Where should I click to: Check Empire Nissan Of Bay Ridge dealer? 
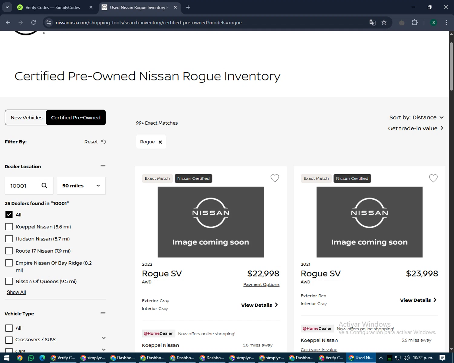[9, 263]
